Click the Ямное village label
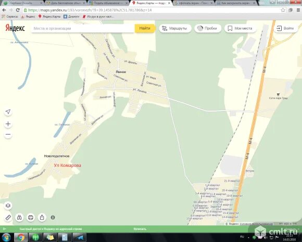This screenshot has width=302, height=242. [x=121, y=72]
